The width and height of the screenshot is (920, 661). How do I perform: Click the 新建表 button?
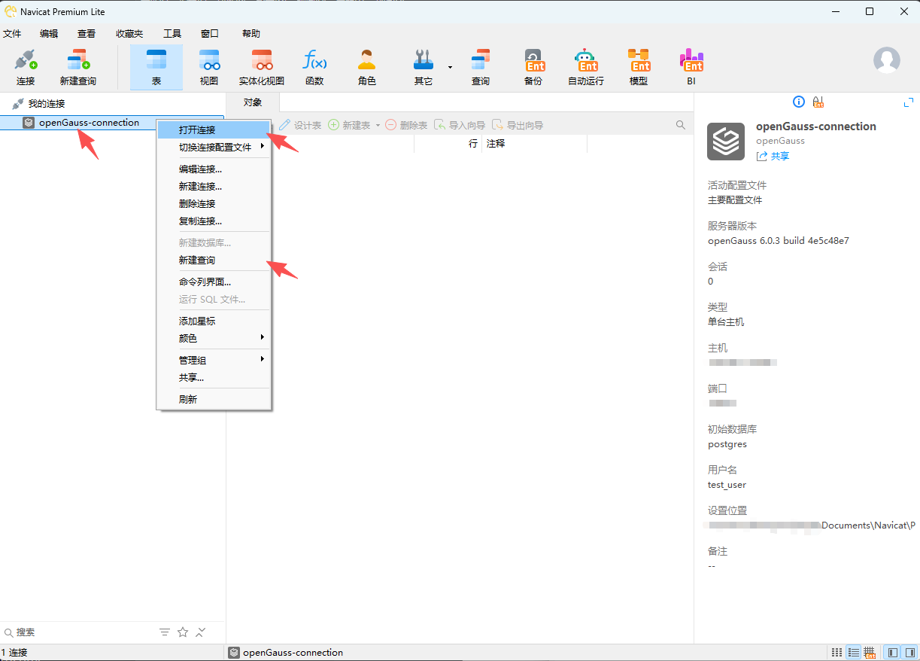(x=349, y=125)
